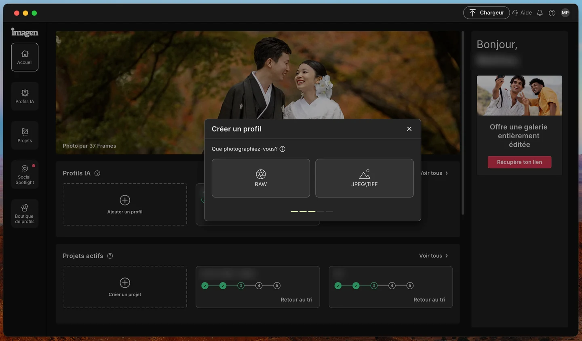Viewport: 582px width, 341px height.
Task: Open the Projets section
Action: pyautogui.click(x=25, y=136)
